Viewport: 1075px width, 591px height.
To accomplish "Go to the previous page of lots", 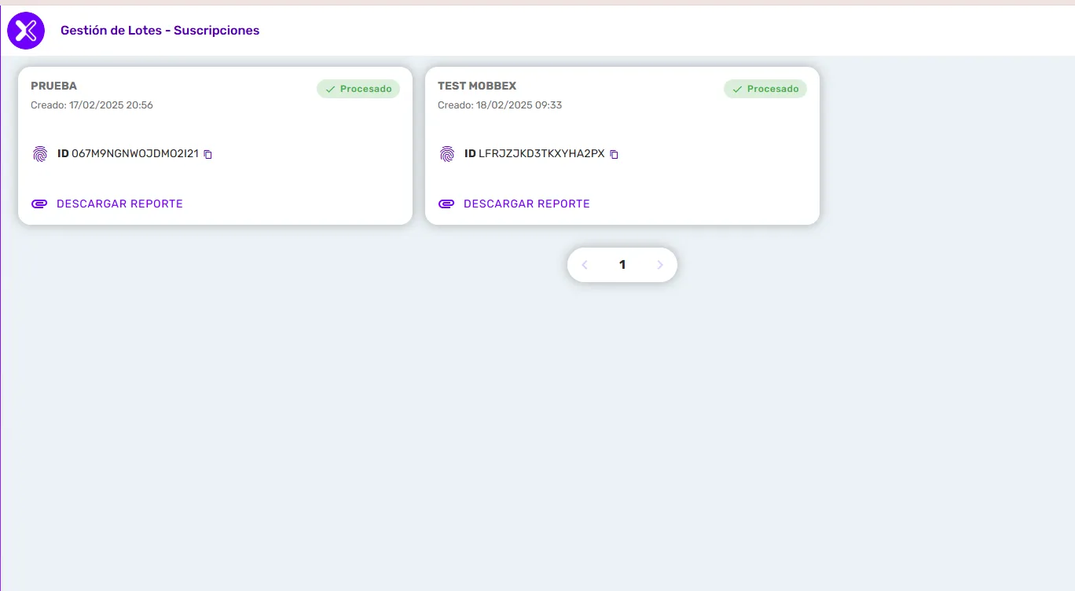I will 585,265.
